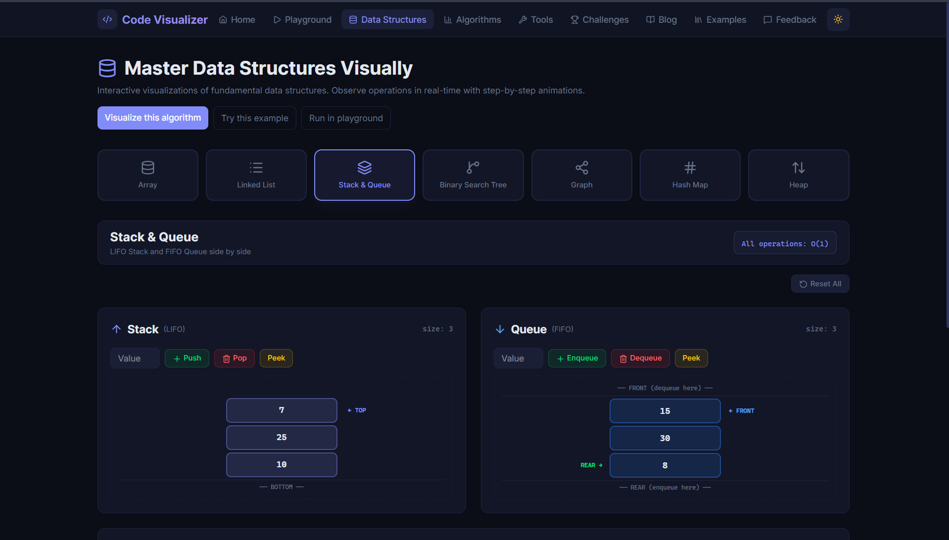Go to the Playground page

(302, 19)
